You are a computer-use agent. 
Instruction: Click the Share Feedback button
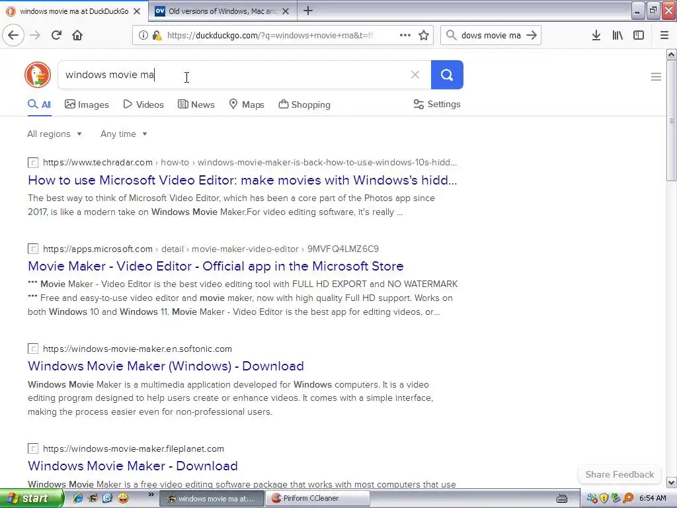click(619, 474)
